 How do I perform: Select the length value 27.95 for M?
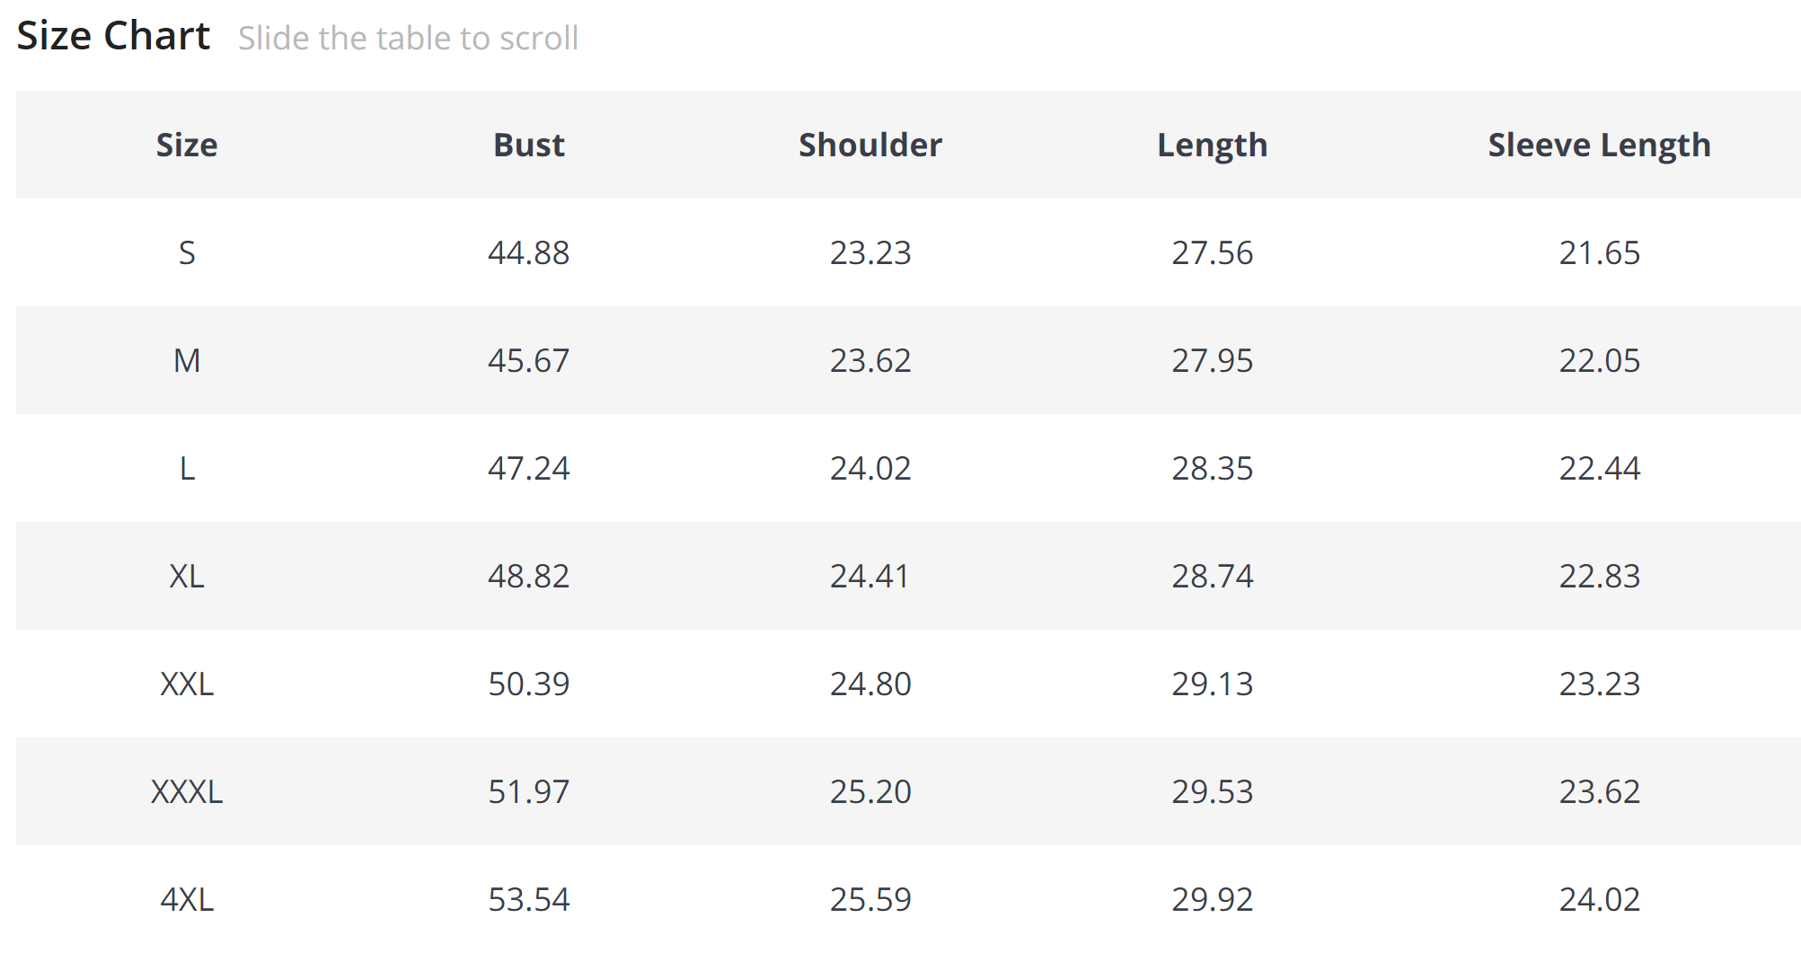coord(1212,360)
